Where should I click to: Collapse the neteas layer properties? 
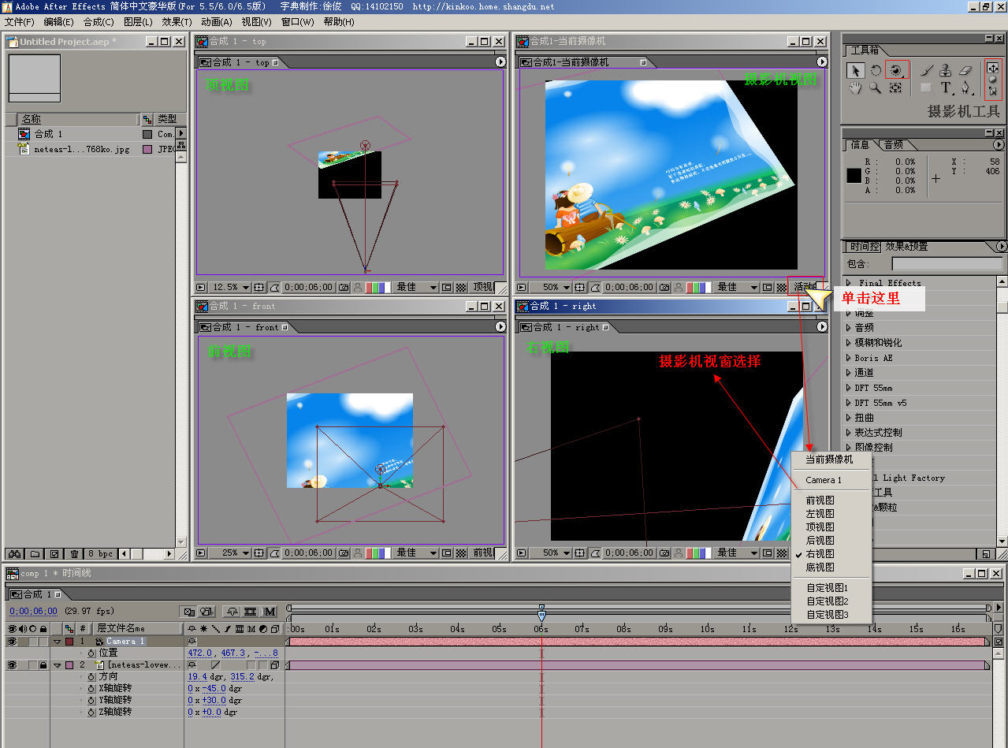(x=58, y=665)
